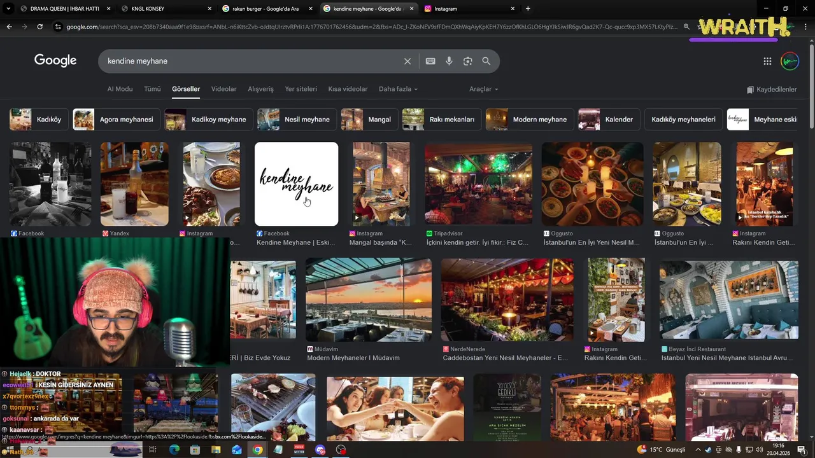Open the Beyaz İnci Restaurant thumbnail
Viewport: 815px width, 458px height.
729,300
